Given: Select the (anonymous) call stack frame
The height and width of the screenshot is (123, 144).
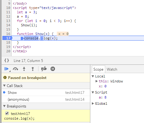Looking at the screenshot, I should click(46, 99).
